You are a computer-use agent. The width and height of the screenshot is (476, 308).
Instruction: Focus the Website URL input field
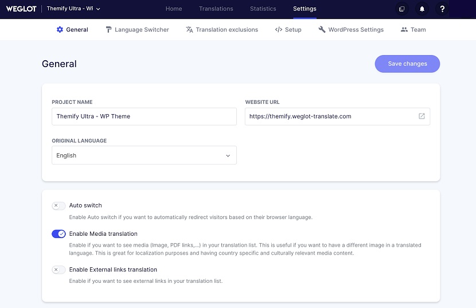click(337, 116)
